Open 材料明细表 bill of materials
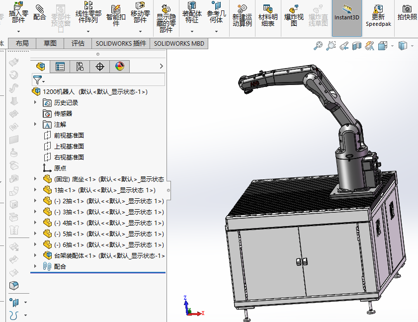This screenshot has height=322, width=418. (x=268, y=15)
